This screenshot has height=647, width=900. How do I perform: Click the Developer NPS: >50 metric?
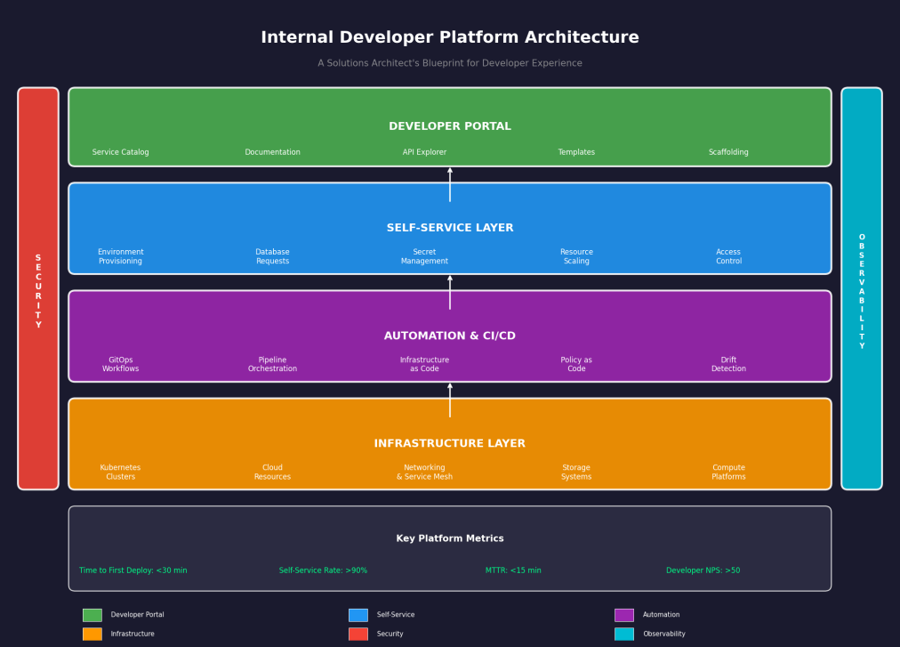point(703,570)
